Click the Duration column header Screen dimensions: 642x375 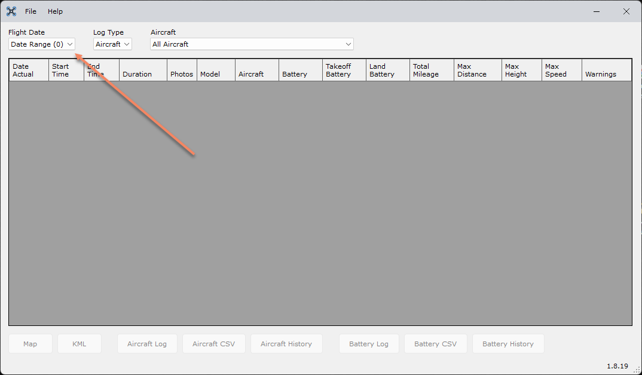click(x=143, y=70)
